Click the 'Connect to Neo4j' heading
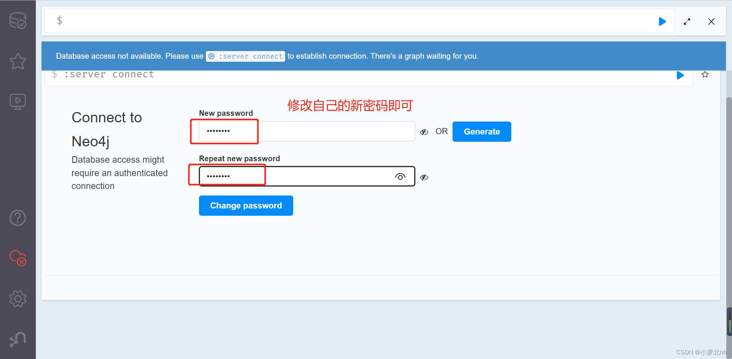This screenshot has height=359, width=732. (107, 129)
